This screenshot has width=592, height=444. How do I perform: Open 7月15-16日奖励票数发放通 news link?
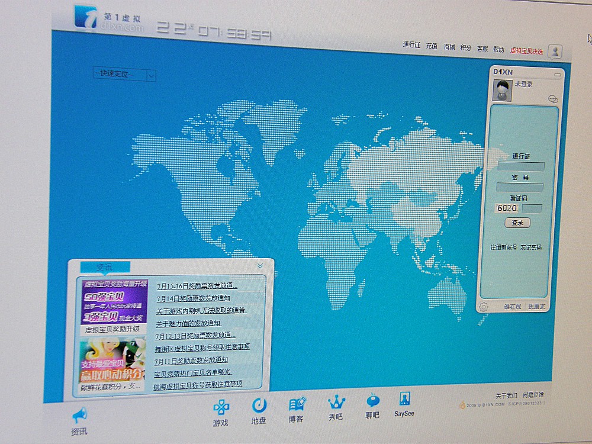197,286
